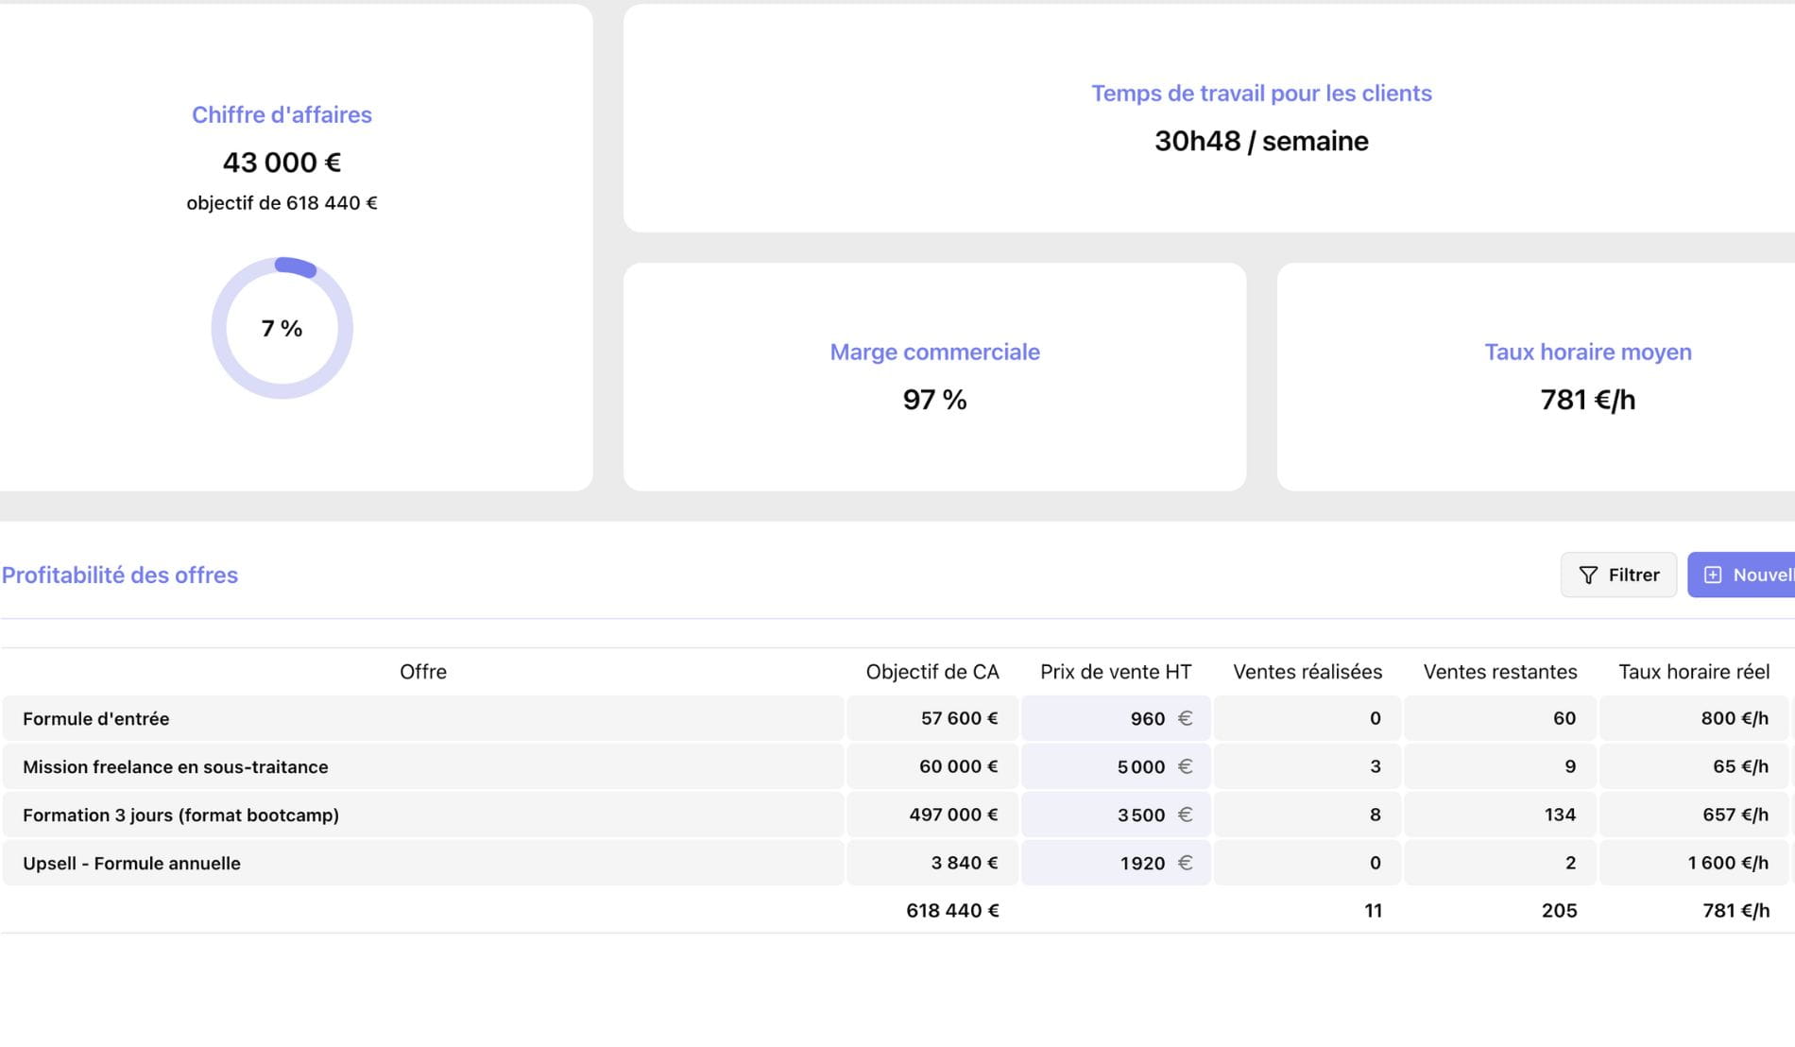Click the 30h48 / semaine value
This screenshot has height=1047, width=1795.
pyautogui.click(x=1261, y=141)
